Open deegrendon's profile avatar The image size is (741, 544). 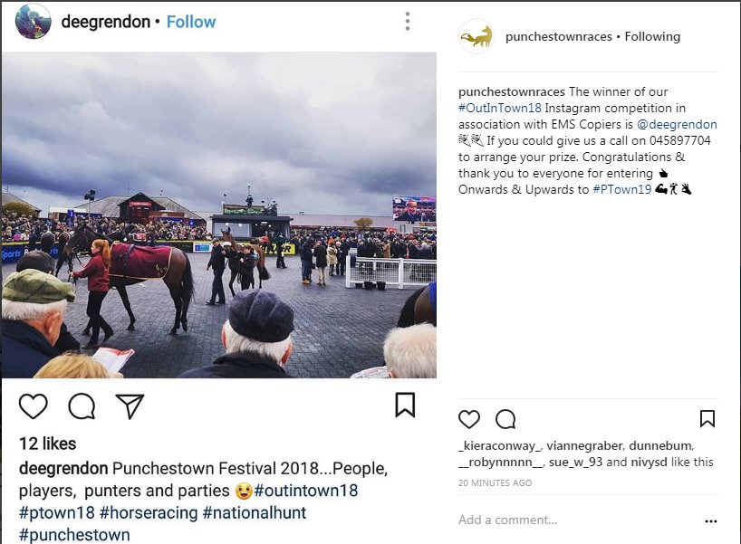[34, 21]
